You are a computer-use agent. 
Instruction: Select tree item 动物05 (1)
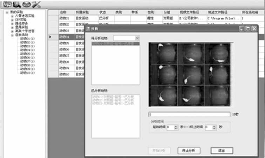tap(27, 54)
